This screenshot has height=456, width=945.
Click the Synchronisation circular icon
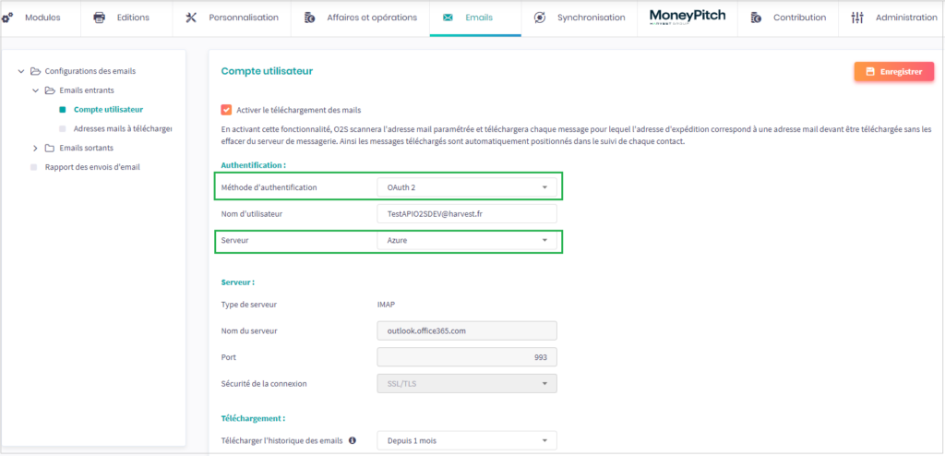point(540,18)
